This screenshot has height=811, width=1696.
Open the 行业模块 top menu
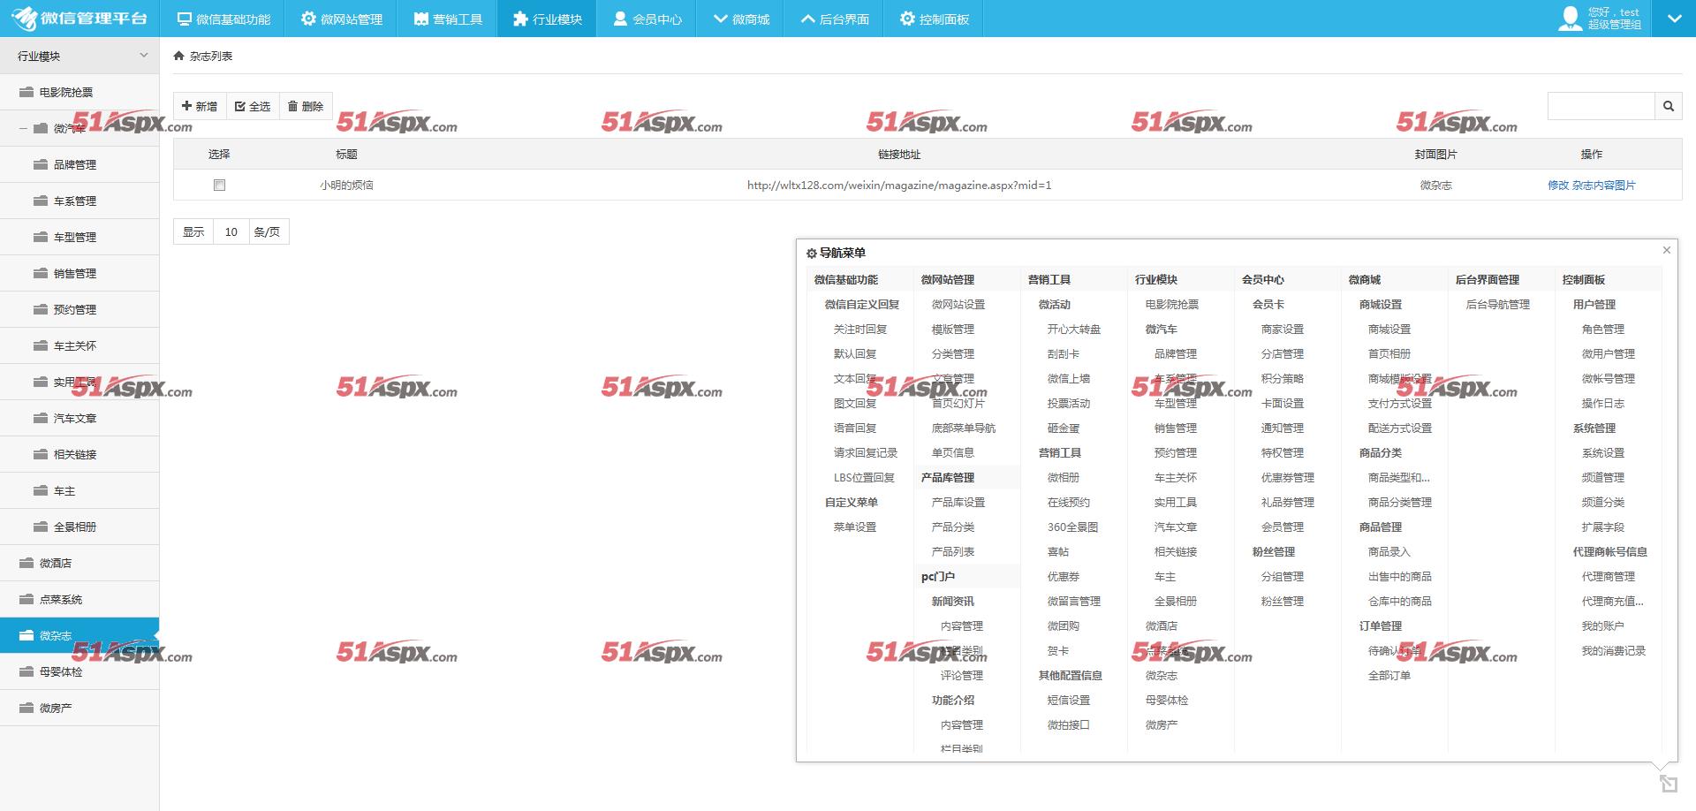(x=548, y=19)
